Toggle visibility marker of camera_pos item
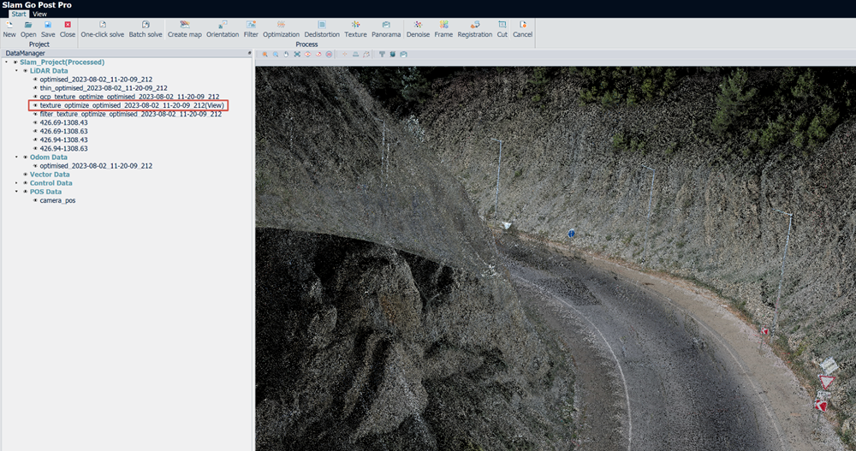The image size is (856, 451). coord(35,200)
